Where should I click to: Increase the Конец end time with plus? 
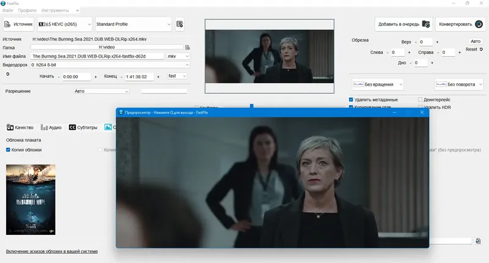[x=158, y=76]
